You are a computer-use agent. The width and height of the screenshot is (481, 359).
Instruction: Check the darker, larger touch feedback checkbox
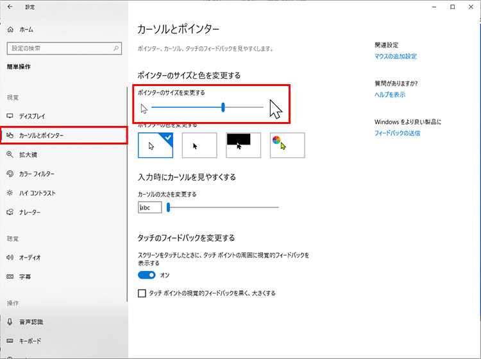[x=142, y=293]
